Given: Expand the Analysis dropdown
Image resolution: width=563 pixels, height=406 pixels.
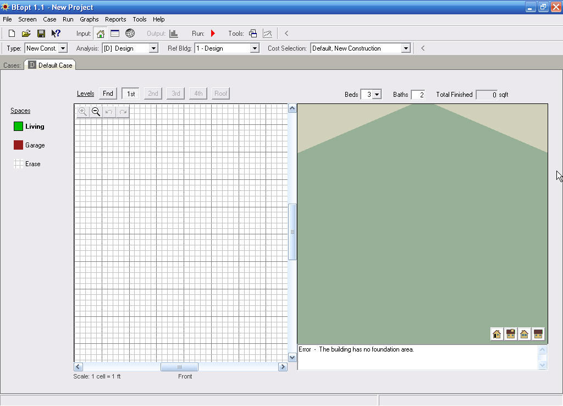Looking at the screenshot, I should [153, 48].
